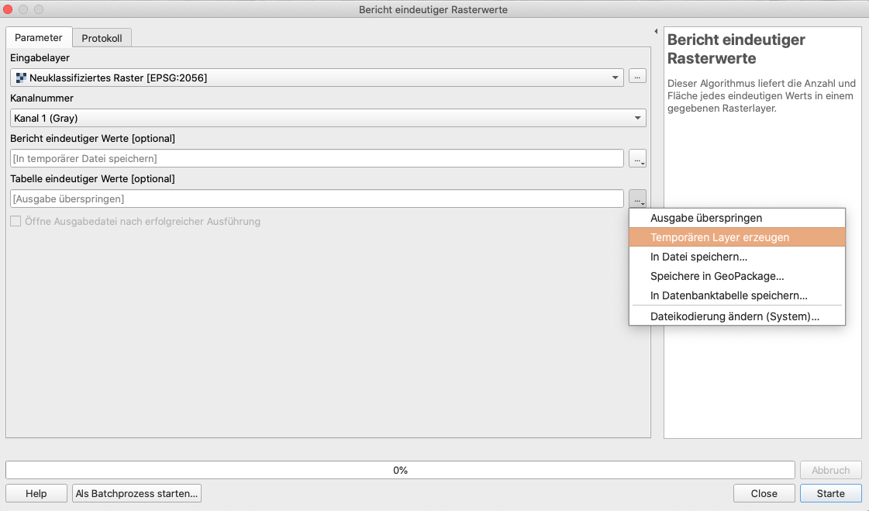Toggle 'Öffne Ausgabedatei nach erfolgreicher Ausführung' checkbox

click(x=16, y=222)
